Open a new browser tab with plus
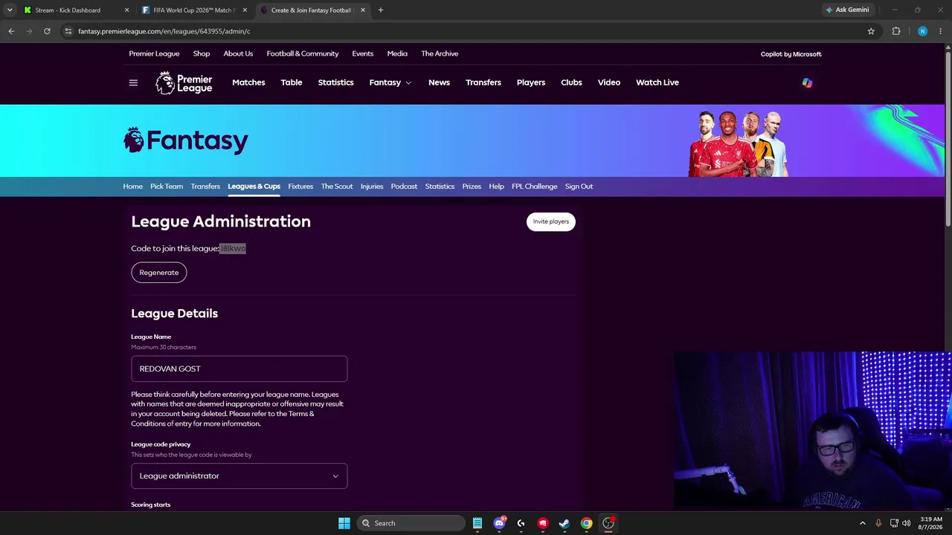 [x=381, y=10]
